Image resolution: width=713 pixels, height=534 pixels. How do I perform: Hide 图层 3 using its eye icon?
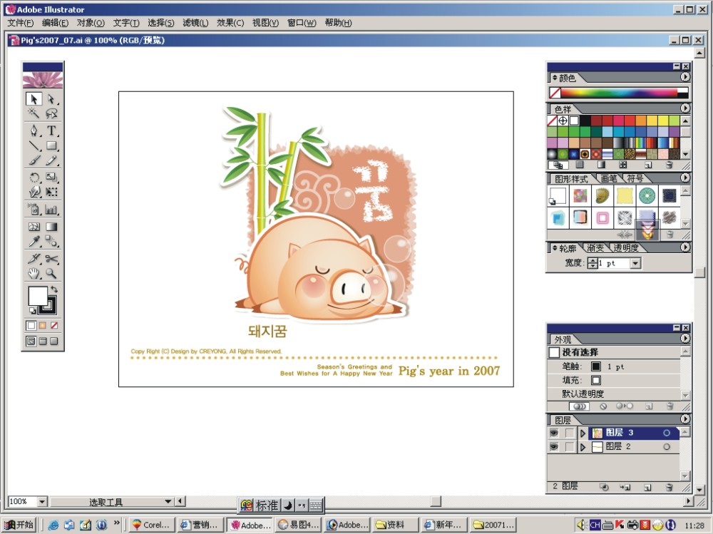554,433
